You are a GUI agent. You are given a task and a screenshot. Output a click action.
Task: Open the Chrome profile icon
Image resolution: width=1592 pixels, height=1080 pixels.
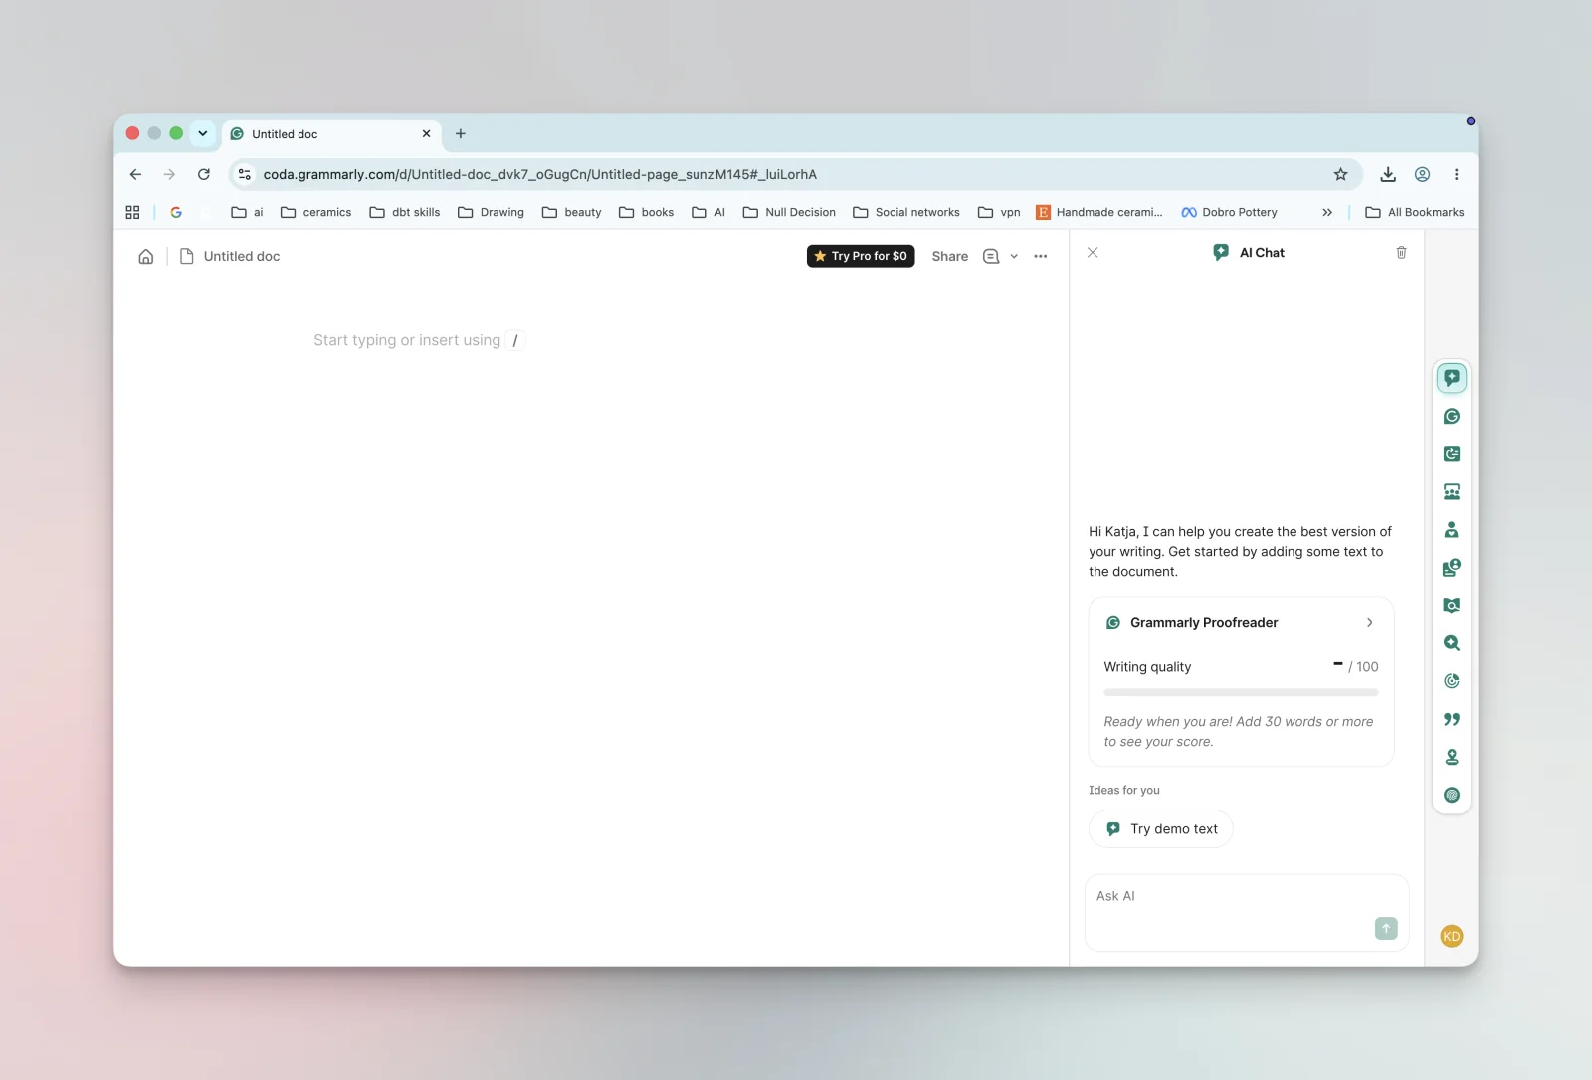pyautogui.click(x=1423, y=175)
